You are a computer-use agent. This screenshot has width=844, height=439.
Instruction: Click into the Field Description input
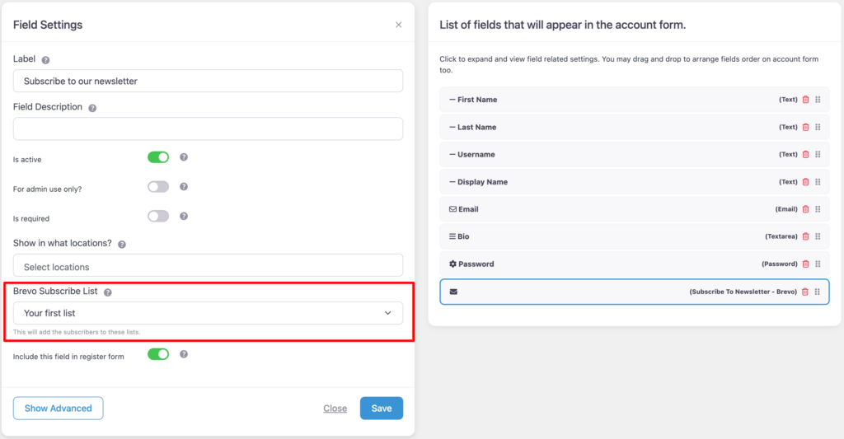pyautogui.click(x=208, y=128)
